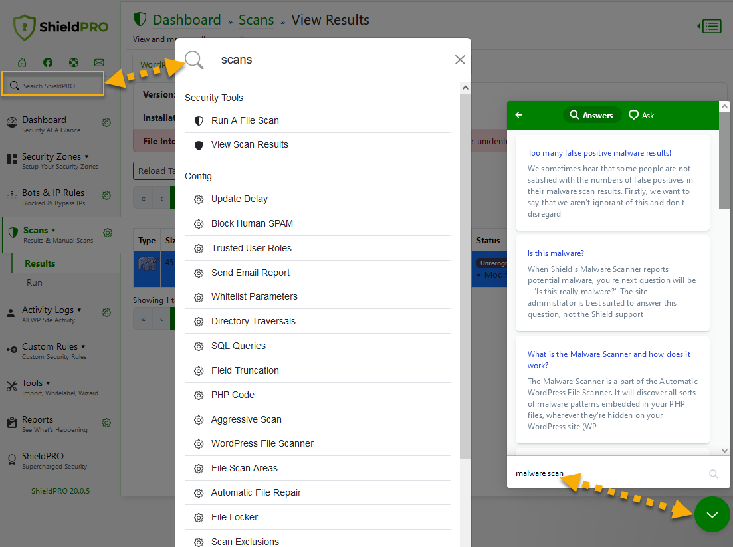This screenshot has height=547, width=733.
Task: Click the Search ShieldPRO sidebar field
Action: (x=52, y=86)
